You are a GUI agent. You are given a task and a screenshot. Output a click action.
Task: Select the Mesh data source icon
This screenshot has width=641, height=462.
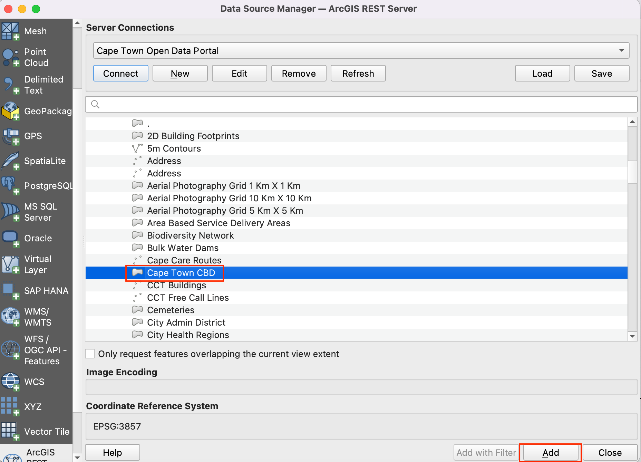[10, 31]
